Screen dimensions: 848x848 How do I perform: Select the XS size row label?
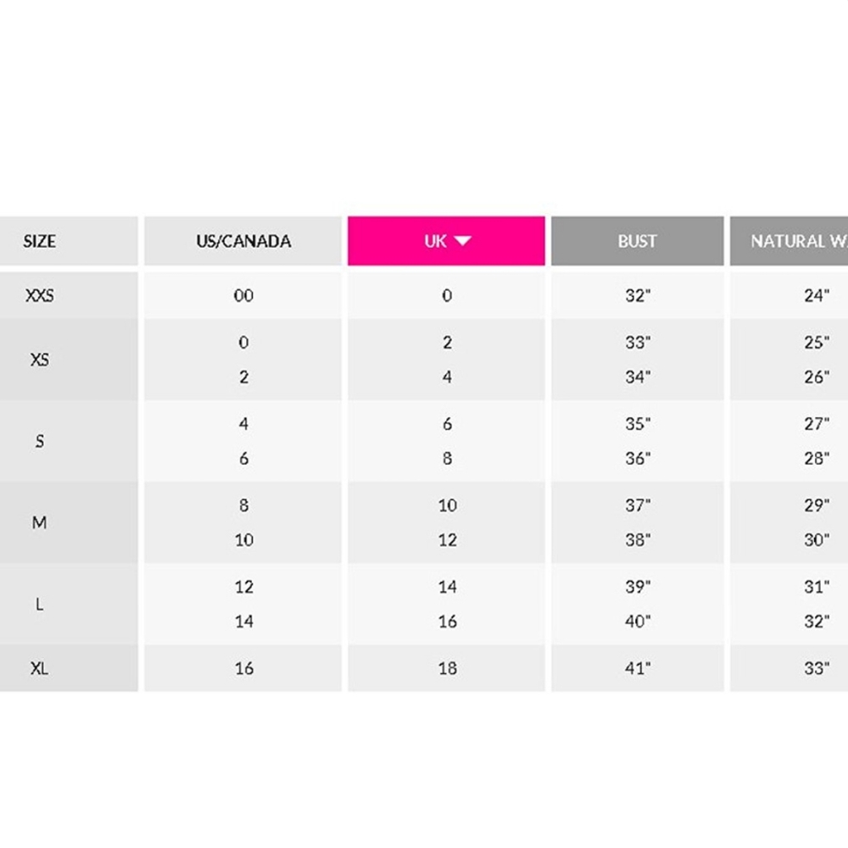(x=40, y=360)
